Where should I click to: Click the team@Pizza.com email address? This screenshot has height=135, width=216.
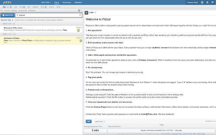tap(149, 114)
